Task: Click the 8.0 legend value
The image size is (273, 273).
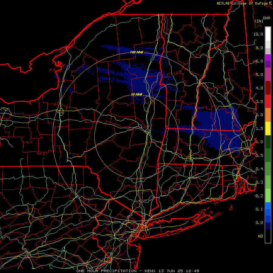Action: pos(259,48)
